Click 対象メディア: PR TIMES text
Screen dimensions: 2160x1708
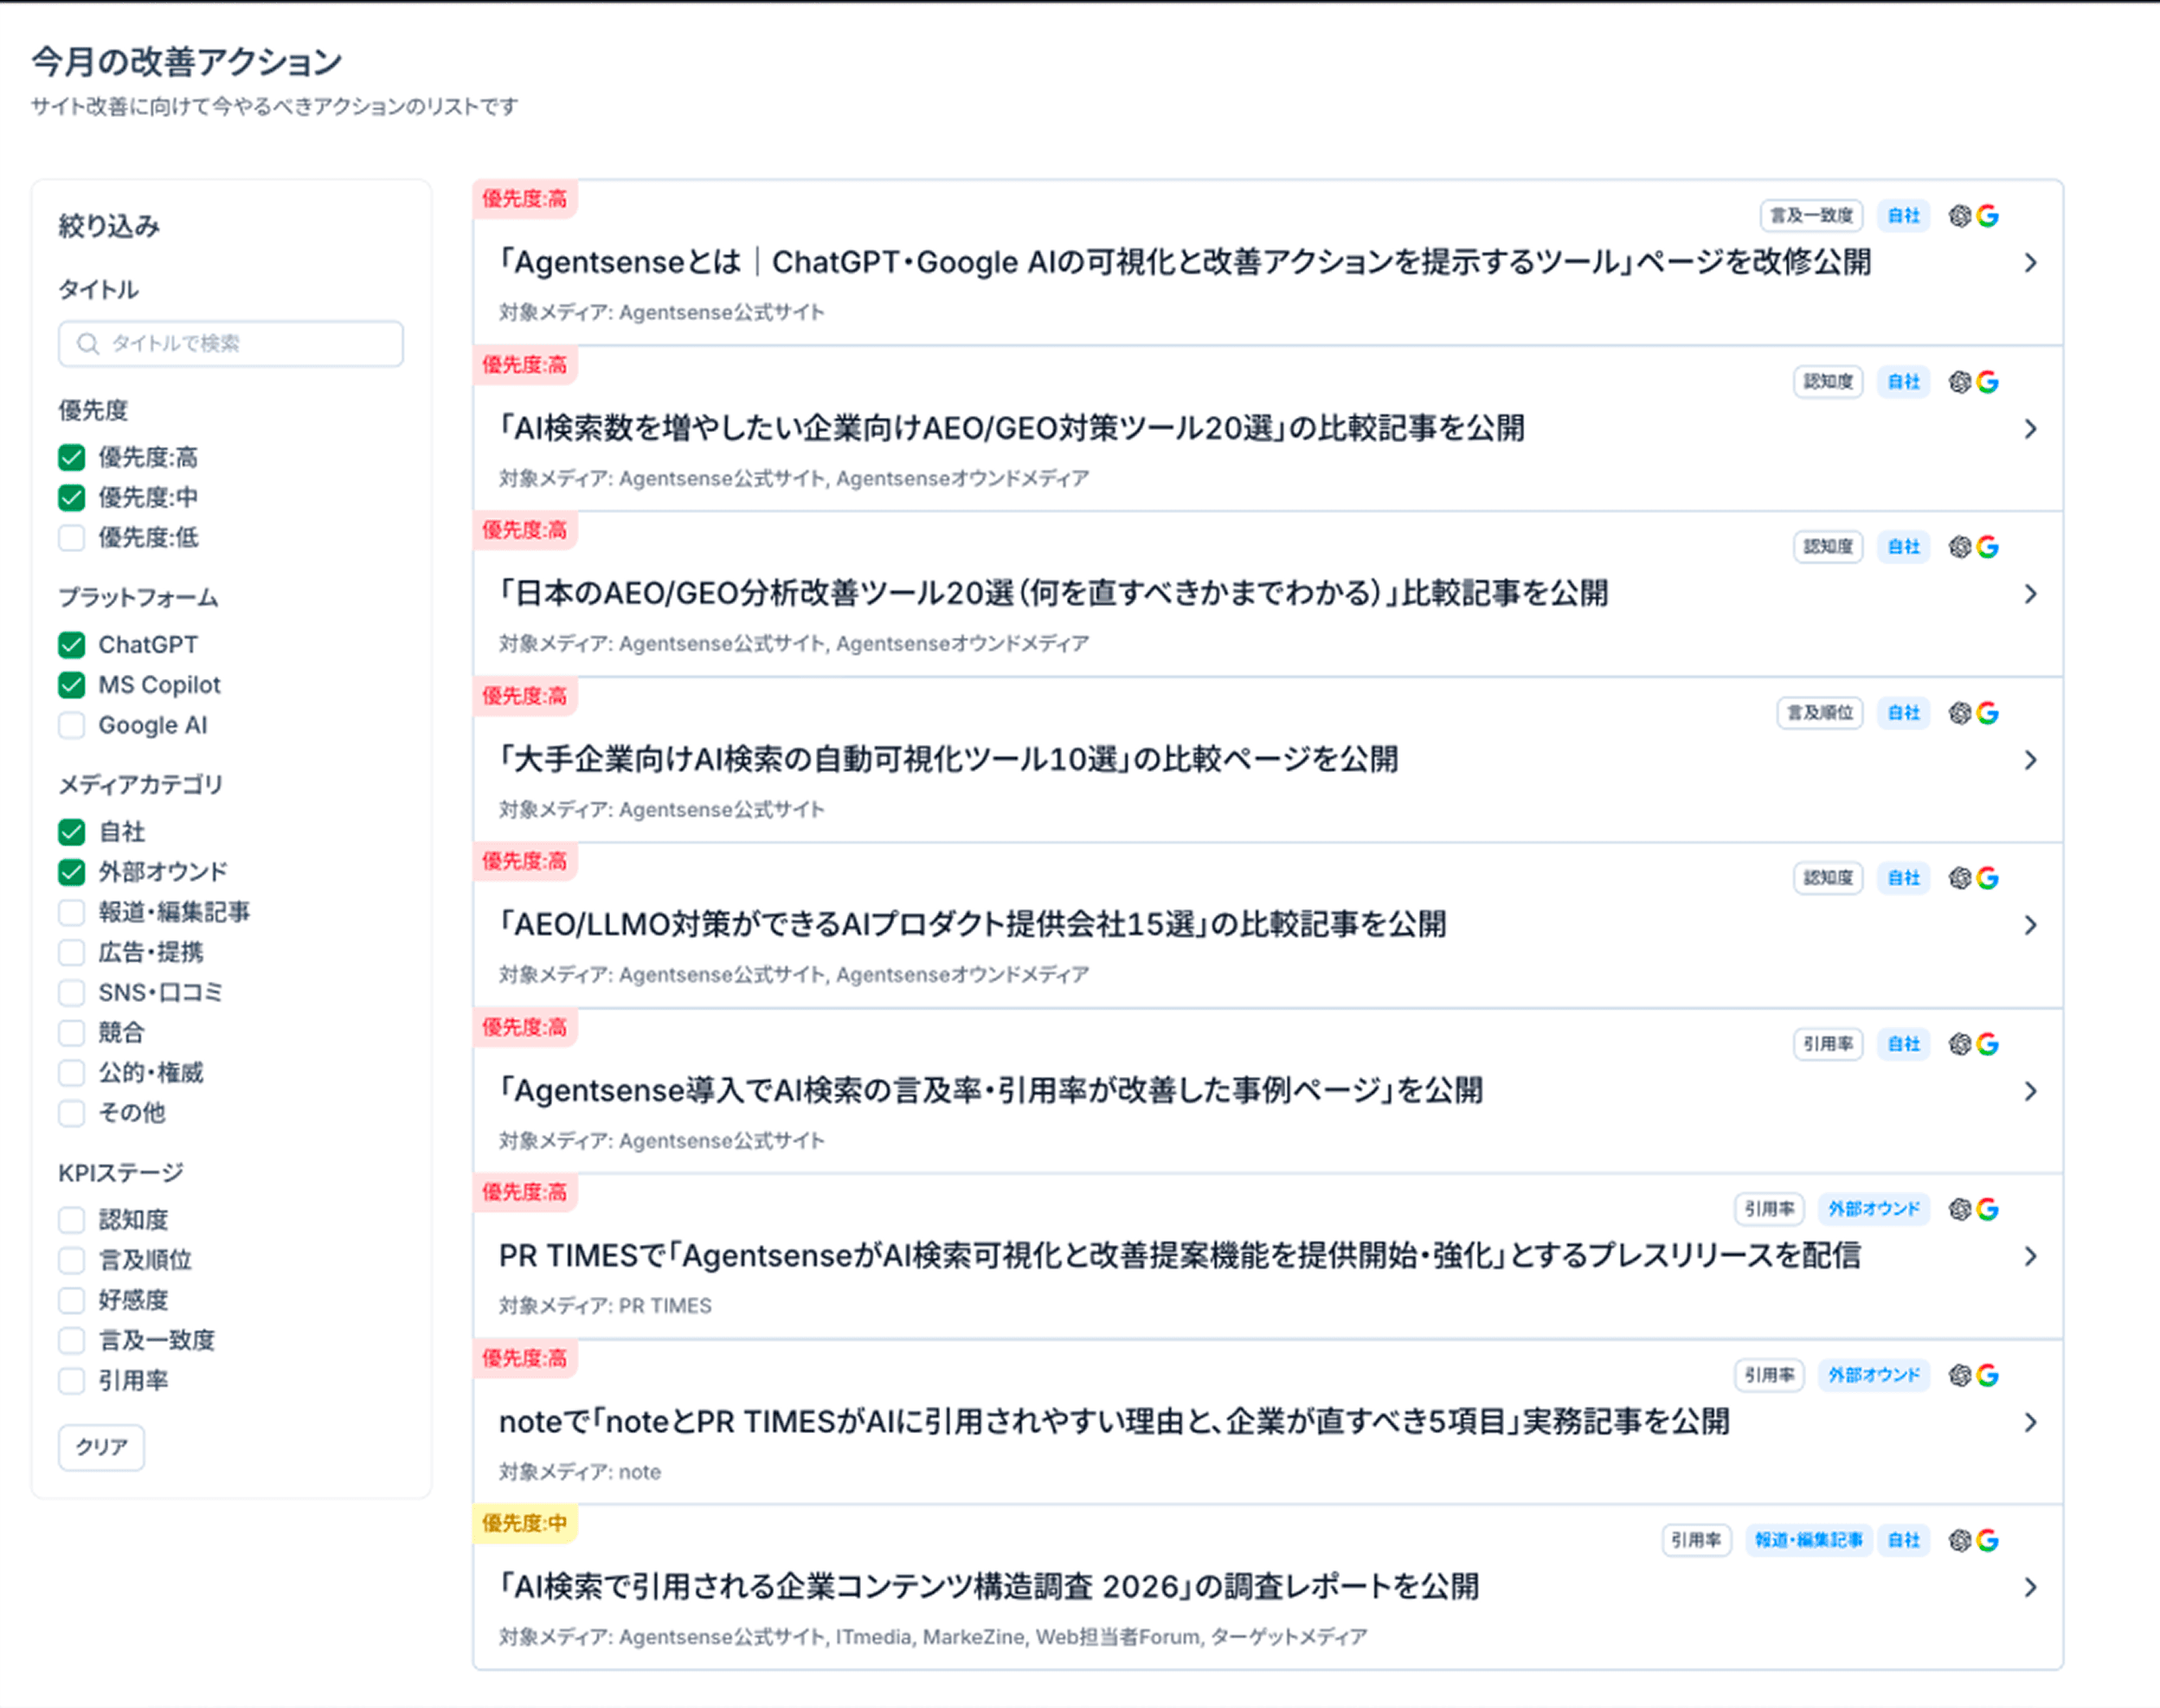pyautogui.click(x=605, y=1306)
